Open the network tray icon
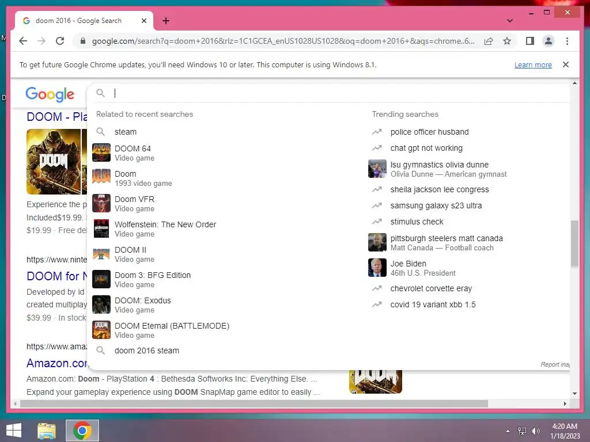 tap(522, 431)
